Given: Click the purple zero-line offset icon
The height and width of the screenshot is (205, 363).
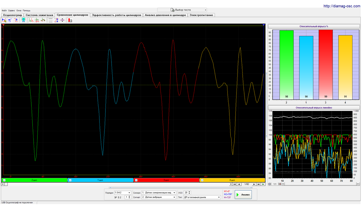Looking at the screenshot, I should (x=62, y=20).
